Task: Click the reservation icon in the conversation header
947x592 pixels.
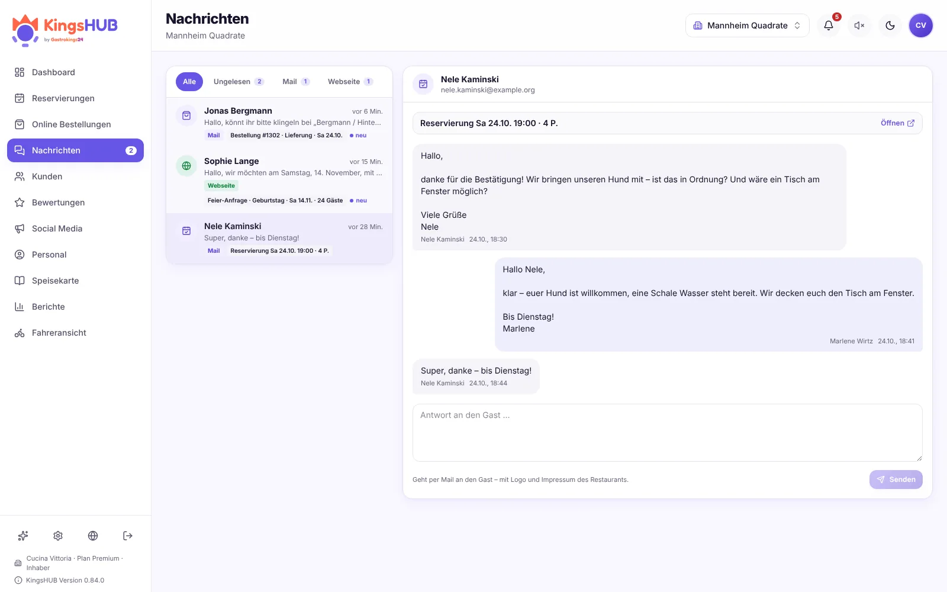Action: point(423,84)
